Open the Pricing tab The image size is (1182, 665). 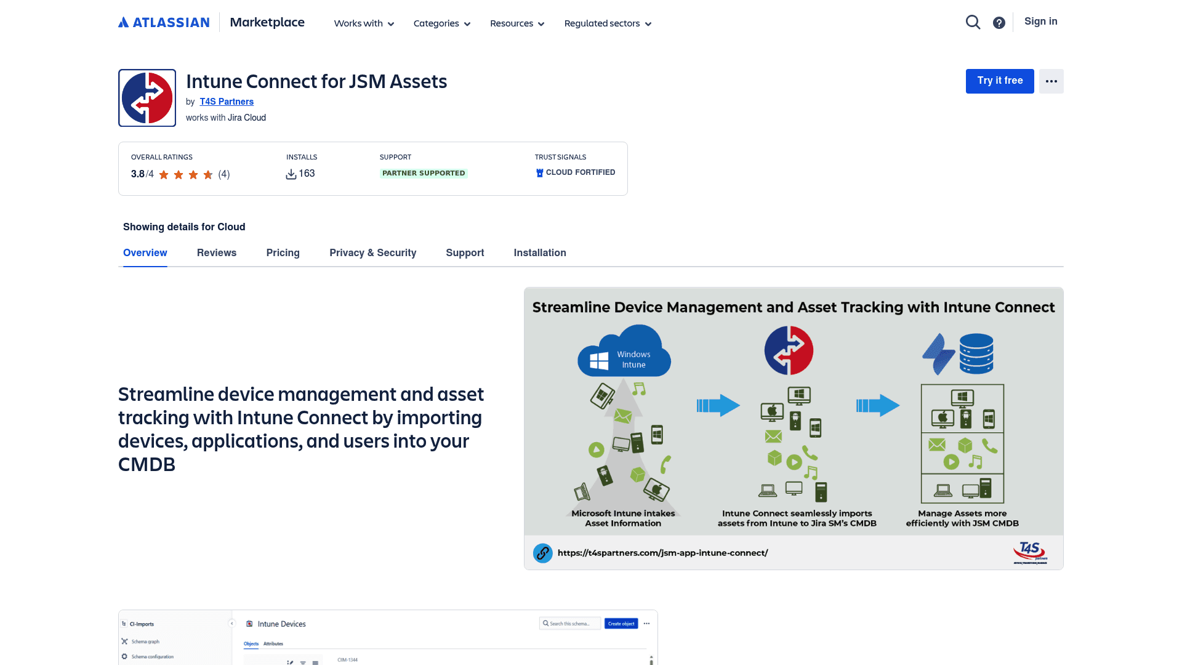283,252
